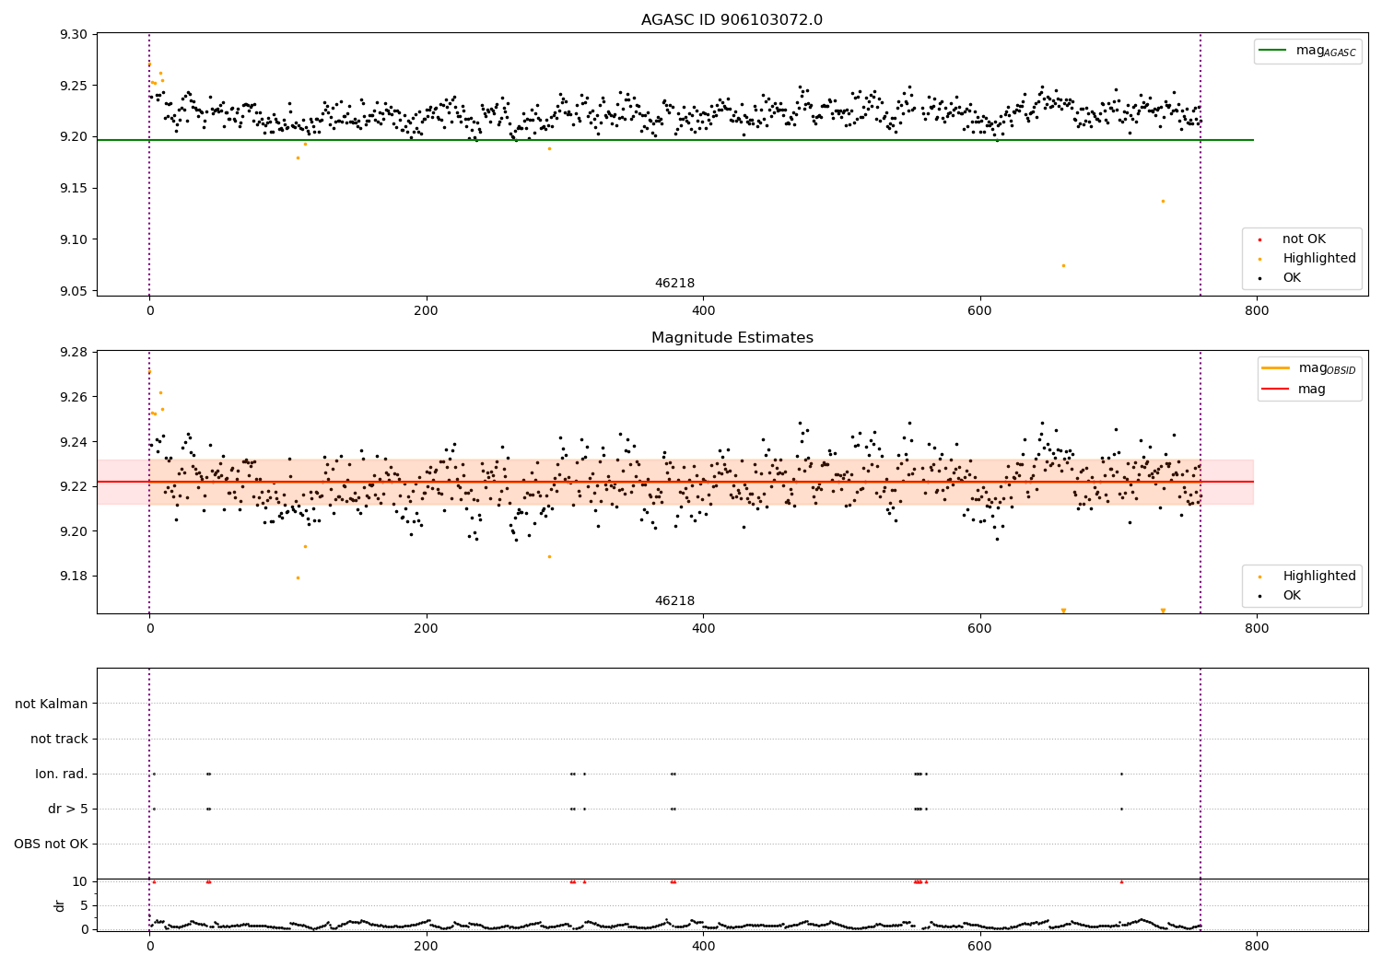This screenshot has width=1382, height=967.
Task: Click 'Ion. rad.' flag dot near x=700
Action: (x=1121, y=774)
